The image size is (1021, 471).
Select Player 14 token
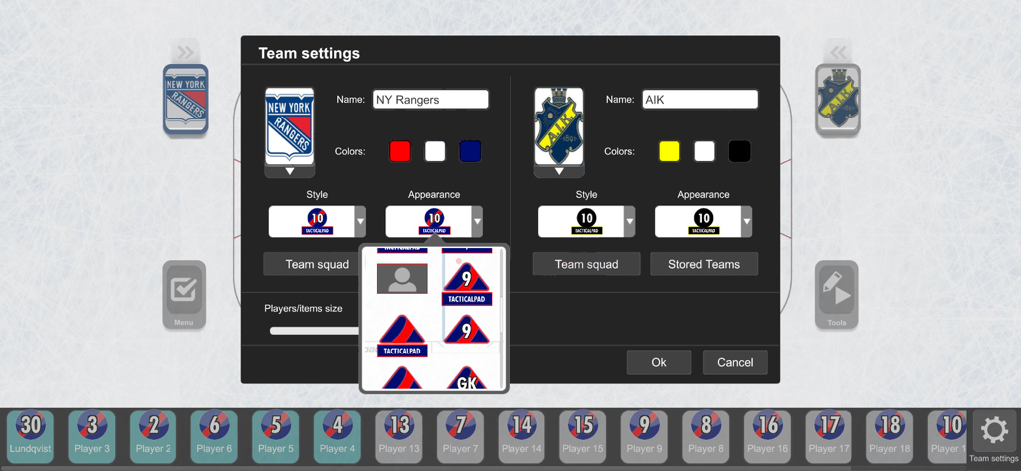(521, 436)
